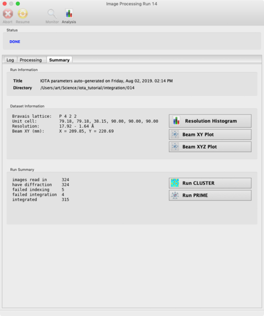Click the green zoom window button
Viewport: 264px width, 316px height.
click(x=18, y=4)
